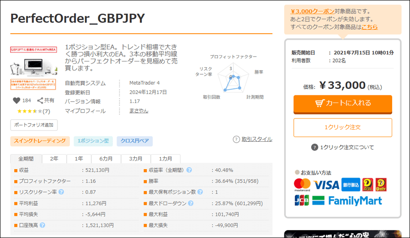Screen dimensions: 410x238
Task: Click the share icon
Action: tap(40, 101)
